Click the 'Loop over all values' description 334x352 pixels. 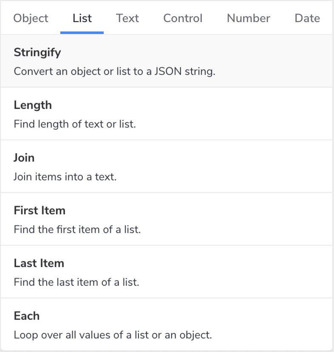[113, 335]
